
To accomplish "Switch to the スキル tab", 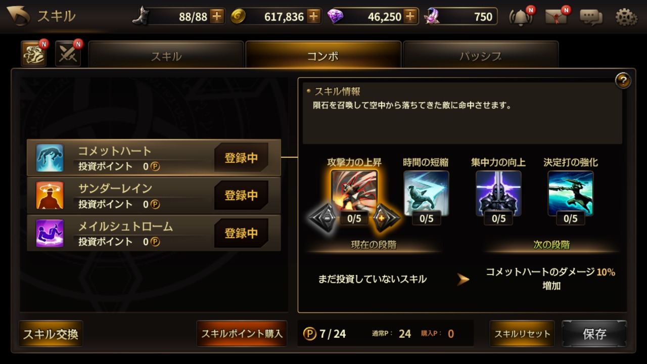I will coord(166,55).
